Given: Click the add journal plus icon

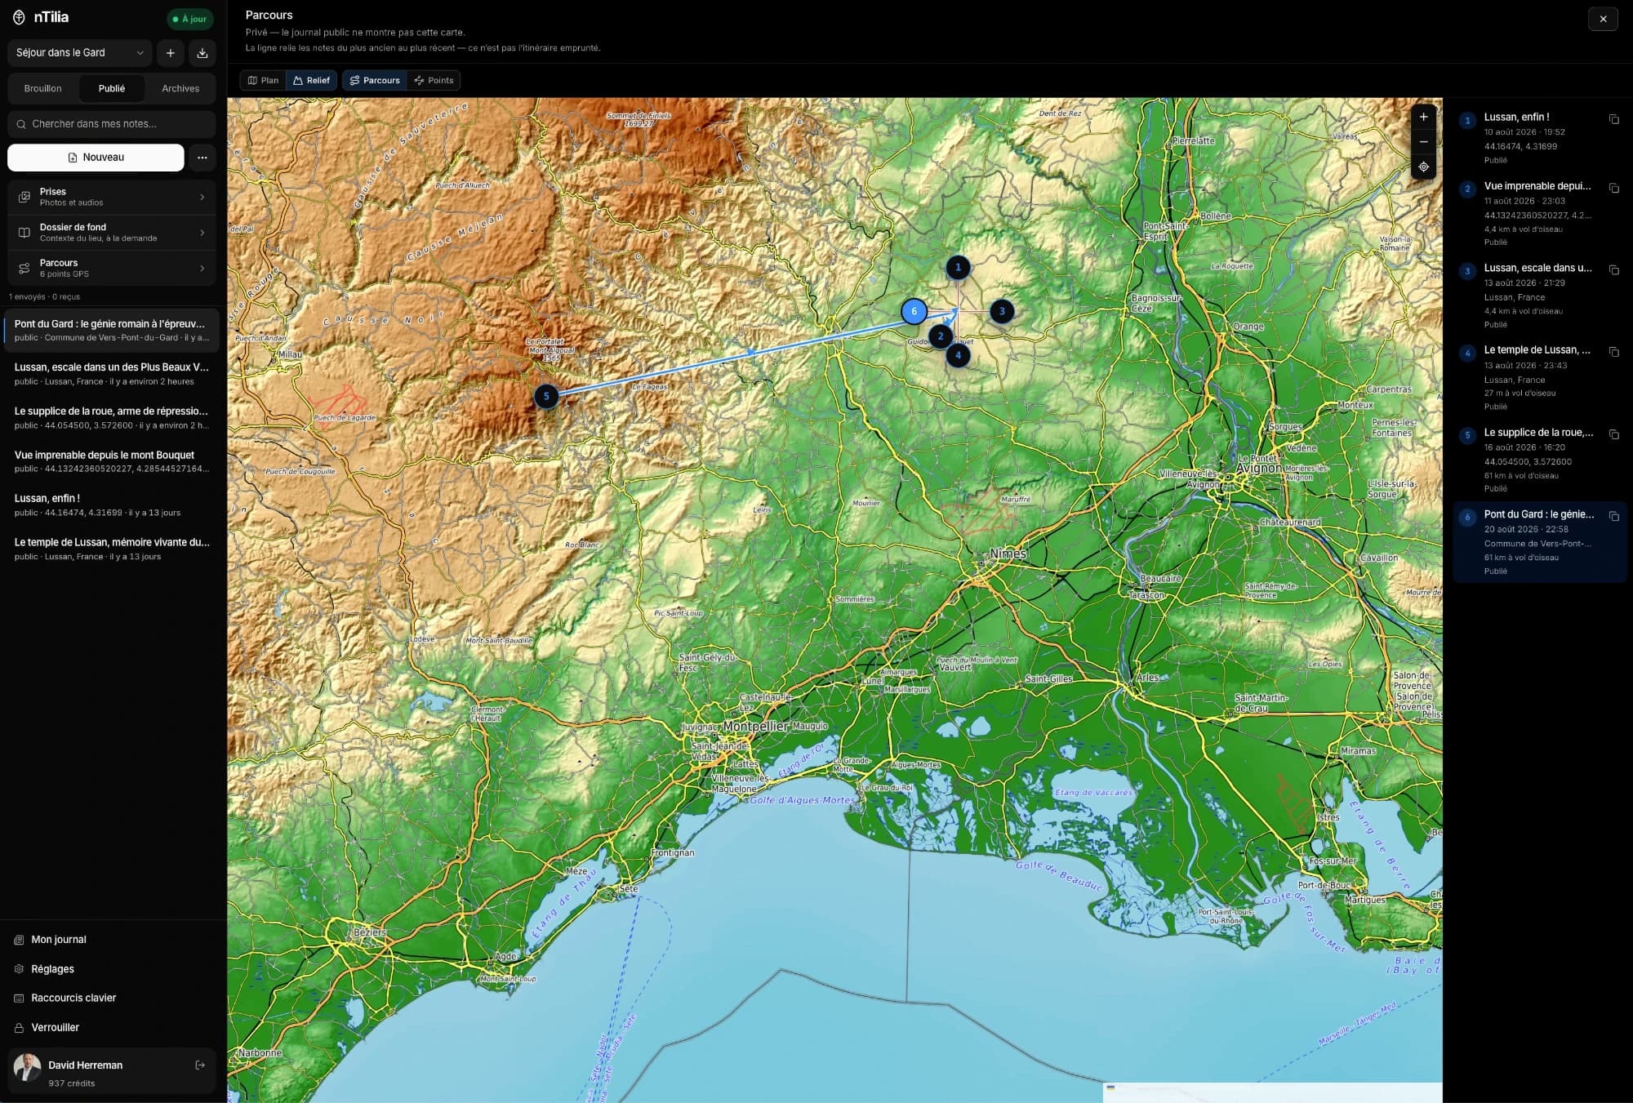Looking at the screenshot, I should pos(170,53).
